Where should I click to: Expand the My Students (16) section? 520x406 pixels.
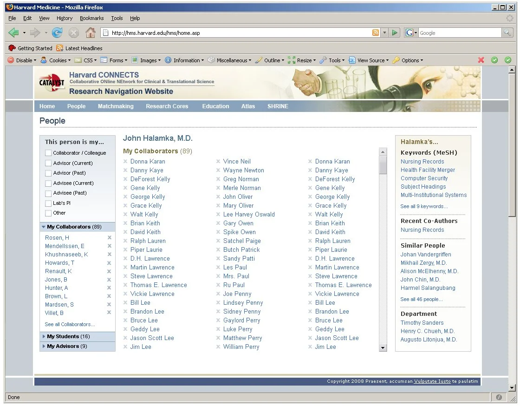(x=77, y=336)
